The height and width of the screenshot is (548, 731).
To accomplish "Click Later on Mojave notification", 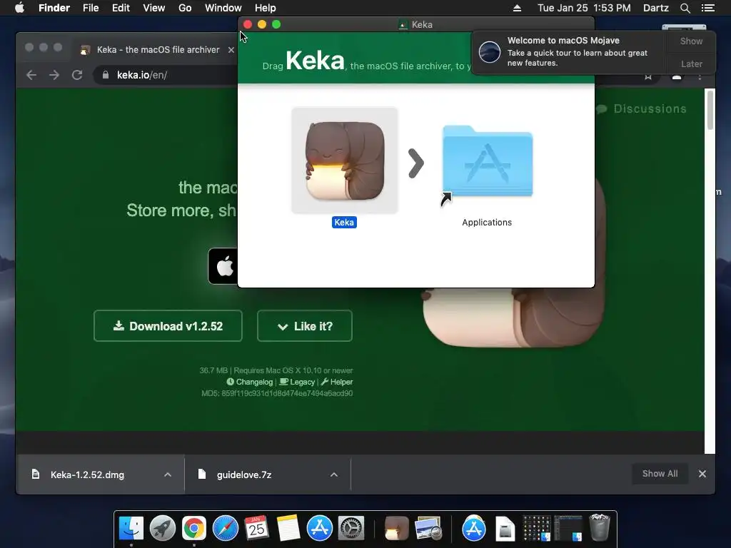I will point(691,64).
